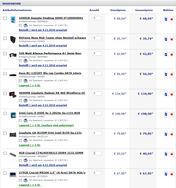The width and height of the screenshot is (176, 188).
Task: Click gift icon under Crucial MX300
Action: (x=25, y=180)
